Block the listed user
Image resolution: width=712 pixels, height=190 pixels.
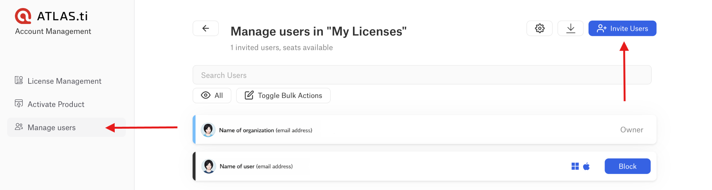tap(627, 166)
